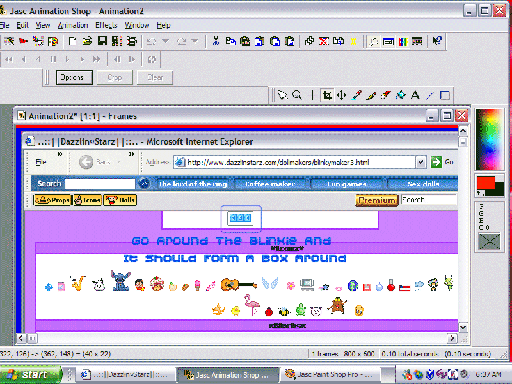Select the Dropper tool
Image resolution: width=512 pixels, height=384 pixels.
click(356, 95)
